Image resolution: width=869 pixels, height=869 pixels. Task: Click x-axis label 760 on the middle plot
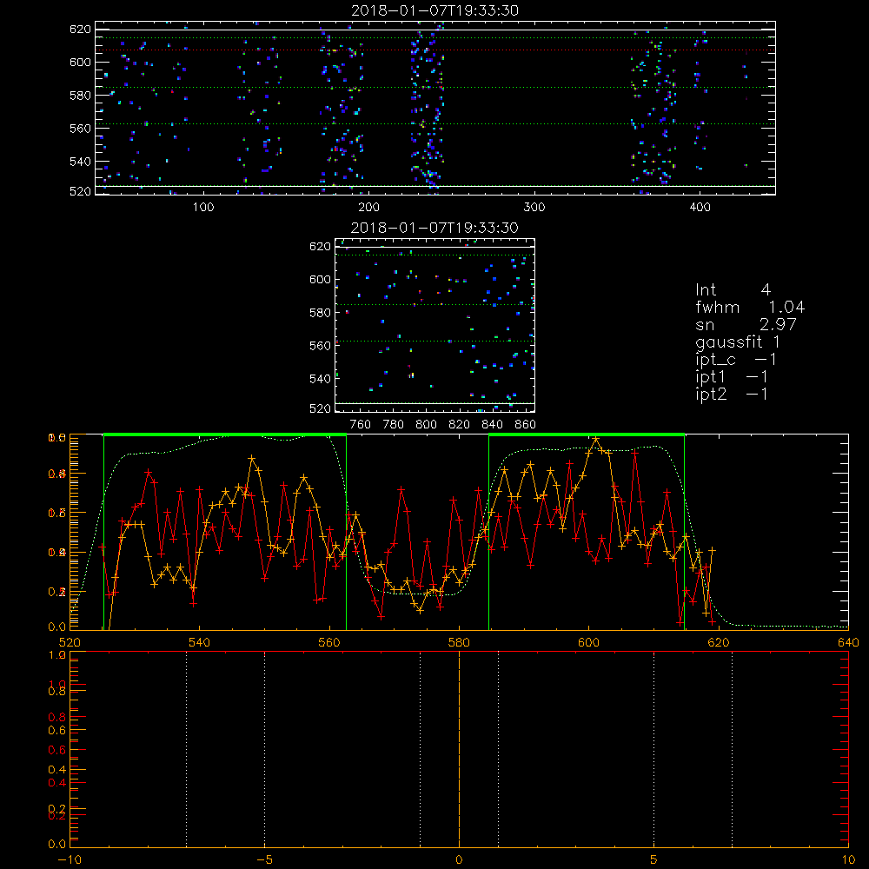(361, 425)
